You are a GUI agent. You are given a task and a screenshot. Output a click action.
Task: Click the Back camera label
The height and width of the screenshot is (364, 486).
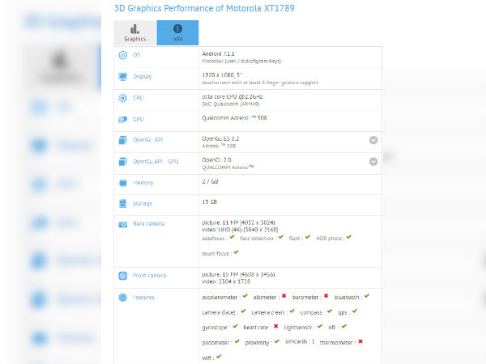(x=149, y=224)
